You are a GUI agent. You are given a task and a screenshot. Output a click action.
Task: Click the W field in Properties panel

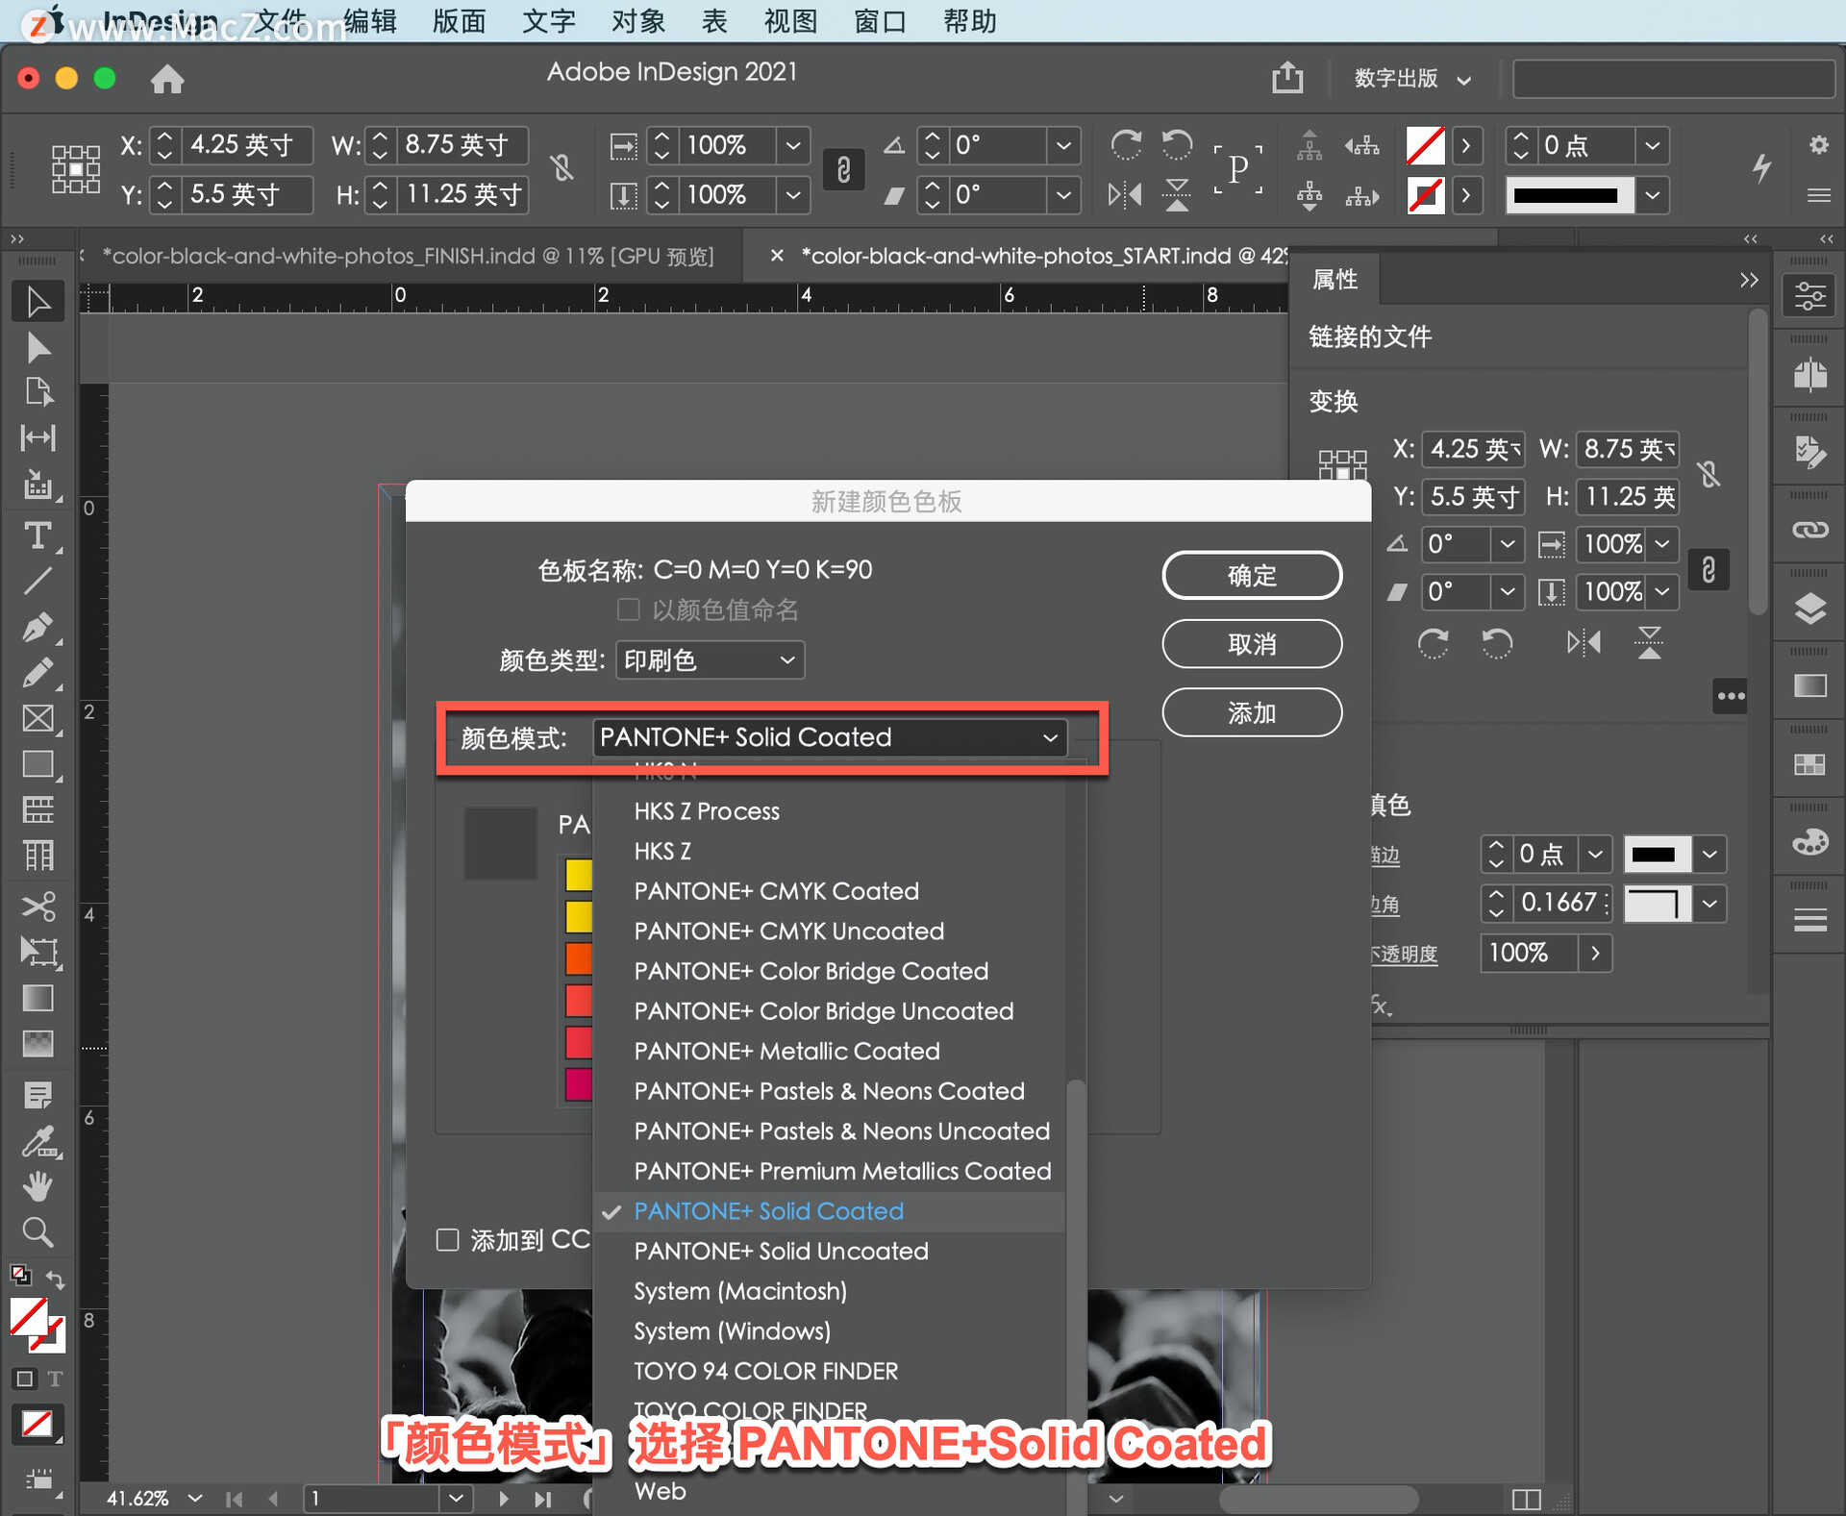[1628, 449]
